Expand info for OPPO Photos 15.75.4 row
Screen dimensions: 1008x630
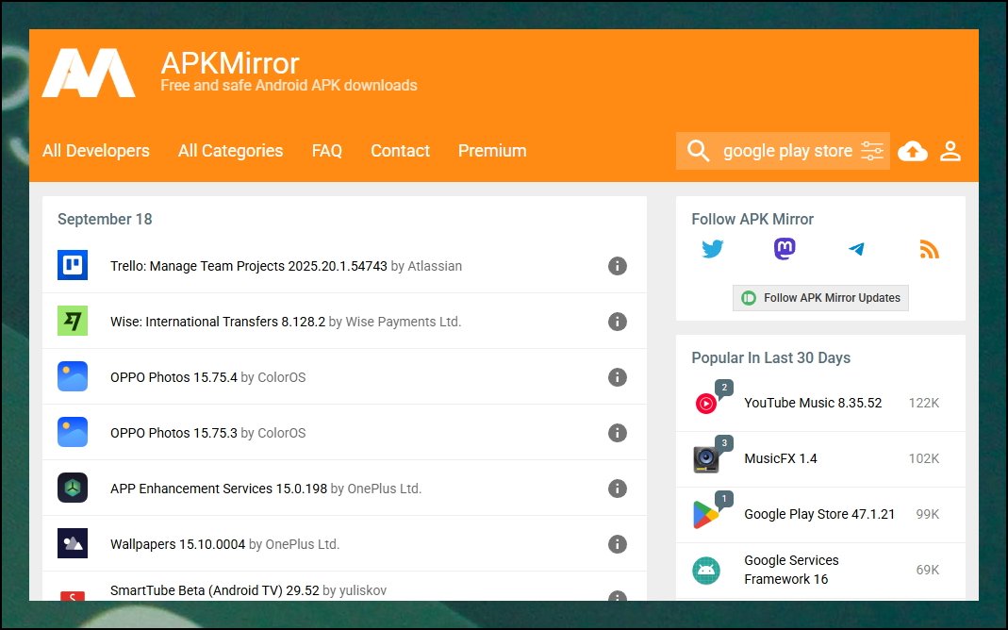[x=617, y=376]
